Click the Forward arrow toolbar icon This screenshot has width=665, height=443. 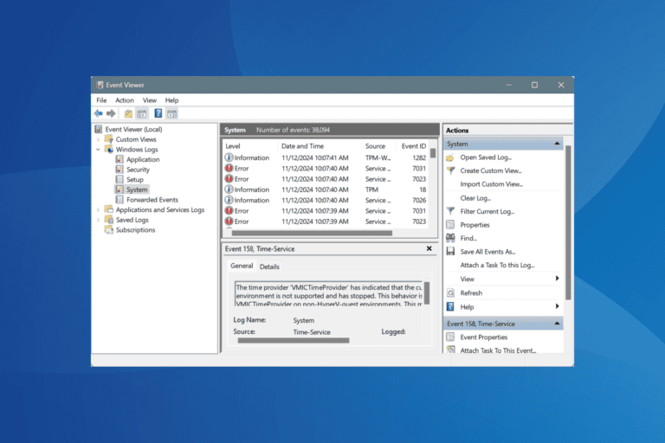click(111, 113)
